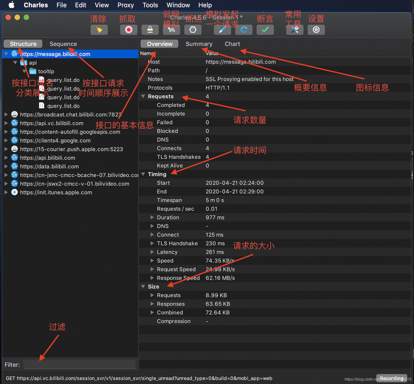This screenshot has height=384, width=414.
Task: Select the Chart tab
Action: tap(232, 44)
